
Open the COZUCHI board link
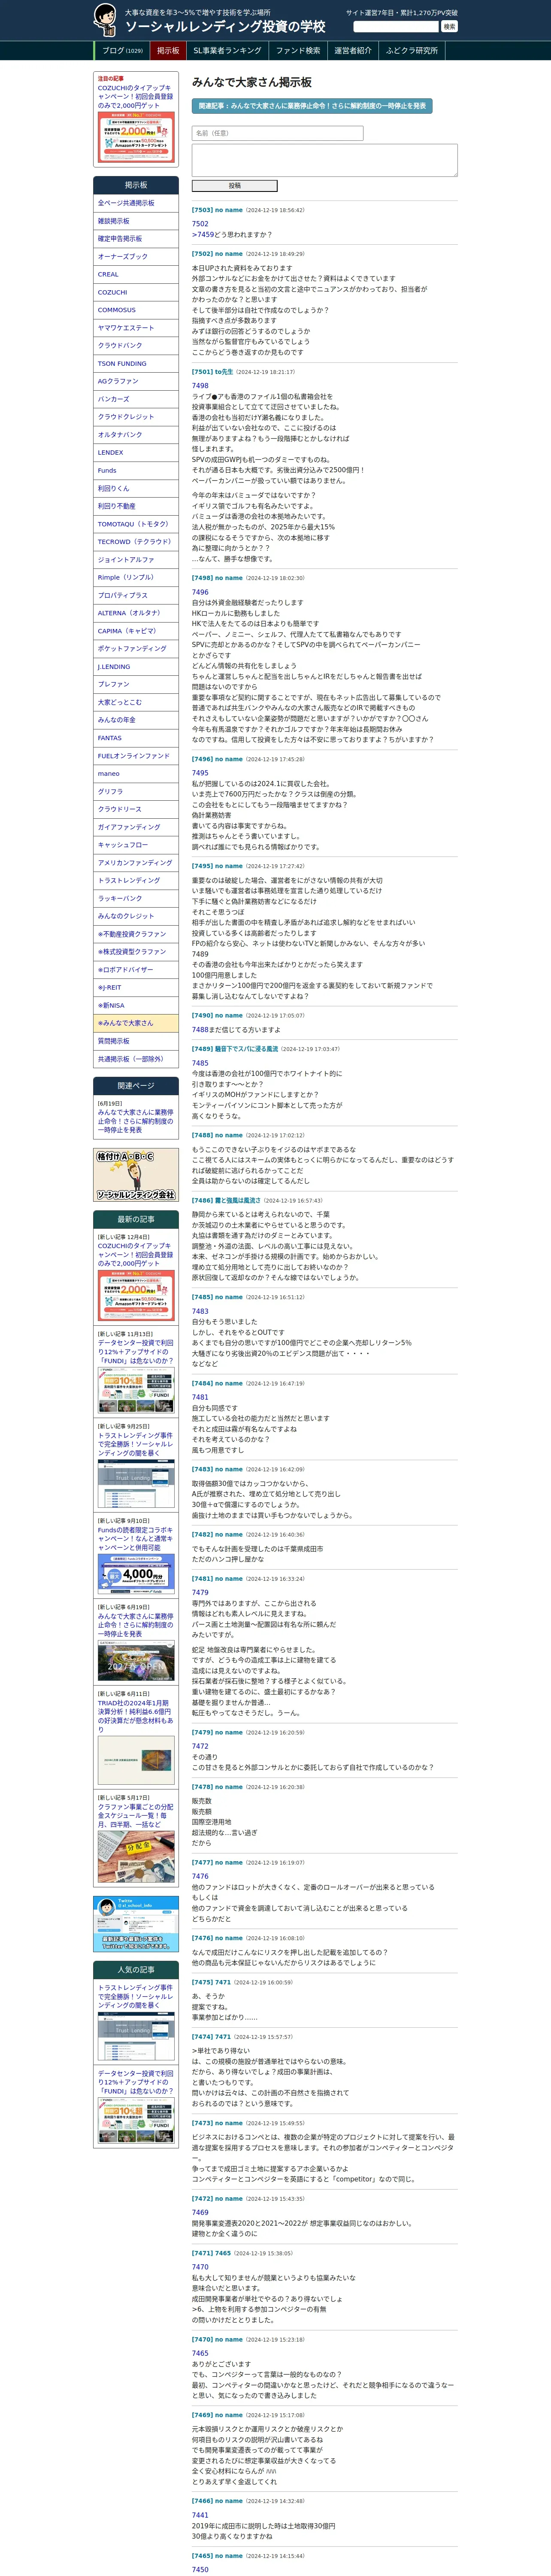click(136, 292)
